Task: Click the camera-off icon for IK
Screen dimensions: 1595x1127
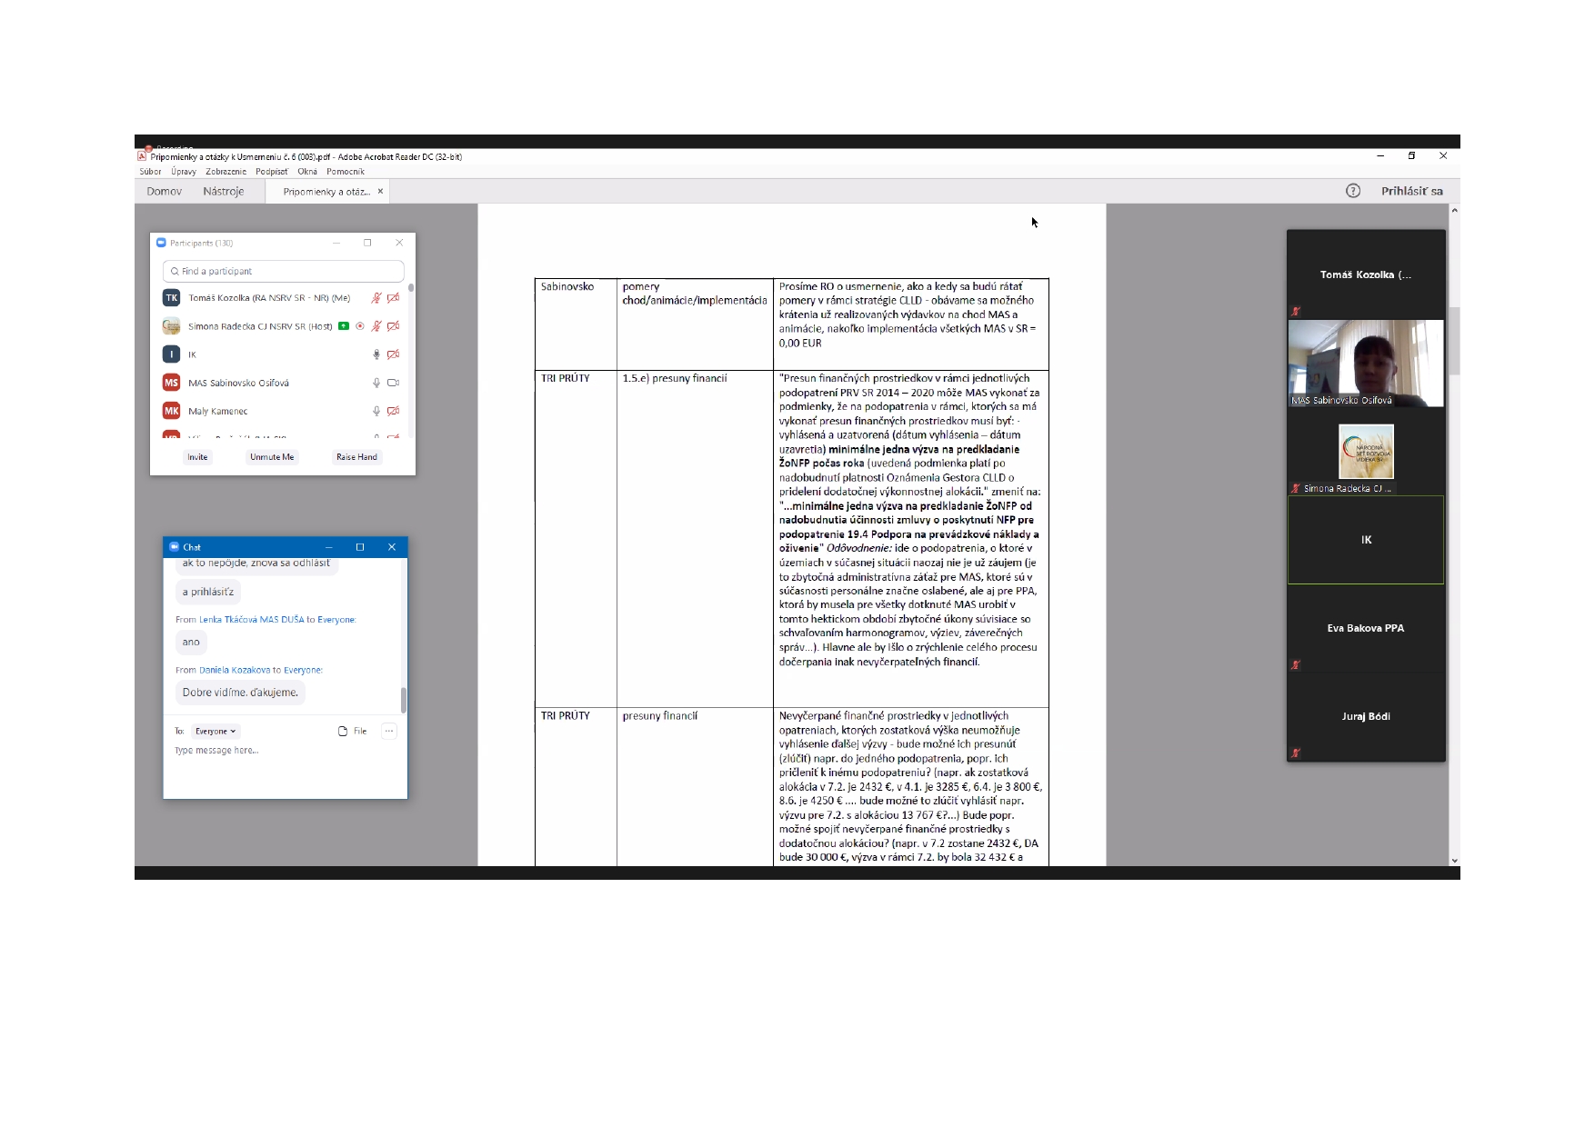Action: pos(393,354)
